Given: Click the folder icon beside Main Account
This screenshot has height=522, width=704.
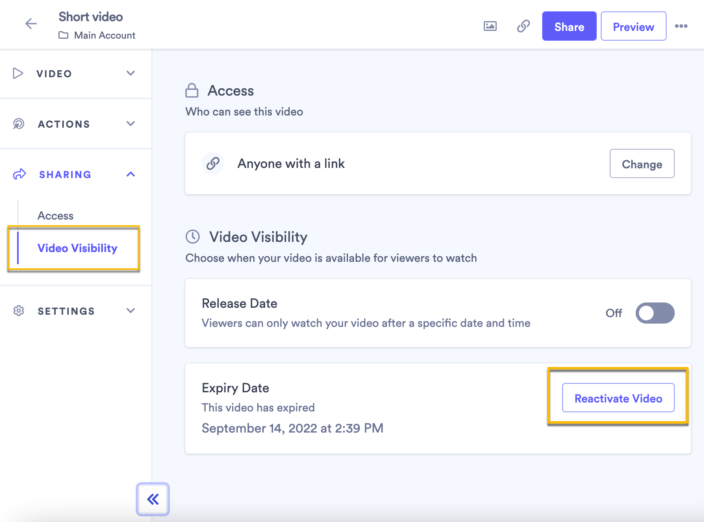Looking at the screenshot, I should tap(63, 35).
